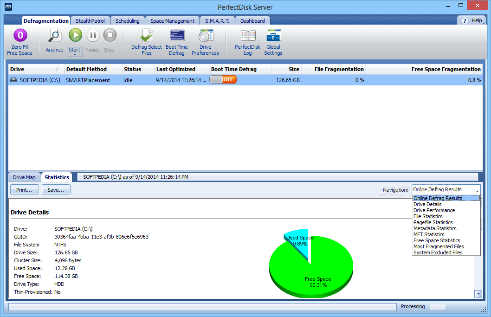Sort by Free Space Fragmentation column header
Screen dimensions: 491x317
(424, 69)
